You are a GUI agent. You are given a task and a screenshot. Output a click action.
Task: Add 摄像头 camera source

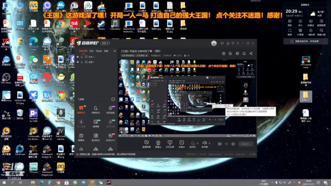click(x=158, y=144)
